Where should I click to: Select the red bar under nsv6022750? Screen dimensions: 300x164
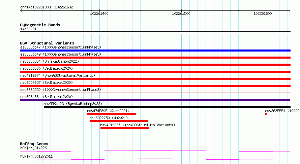tap(119, 121)
